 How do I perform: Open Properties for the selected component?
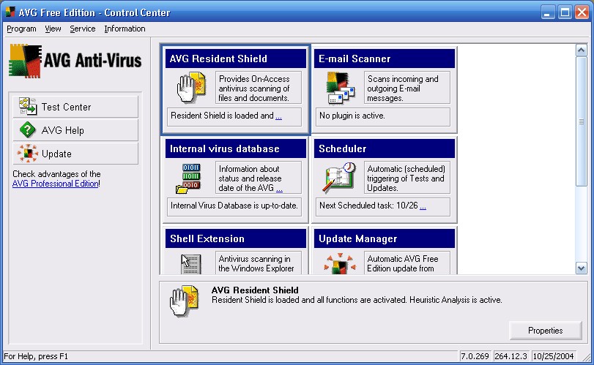pos(545,331)
